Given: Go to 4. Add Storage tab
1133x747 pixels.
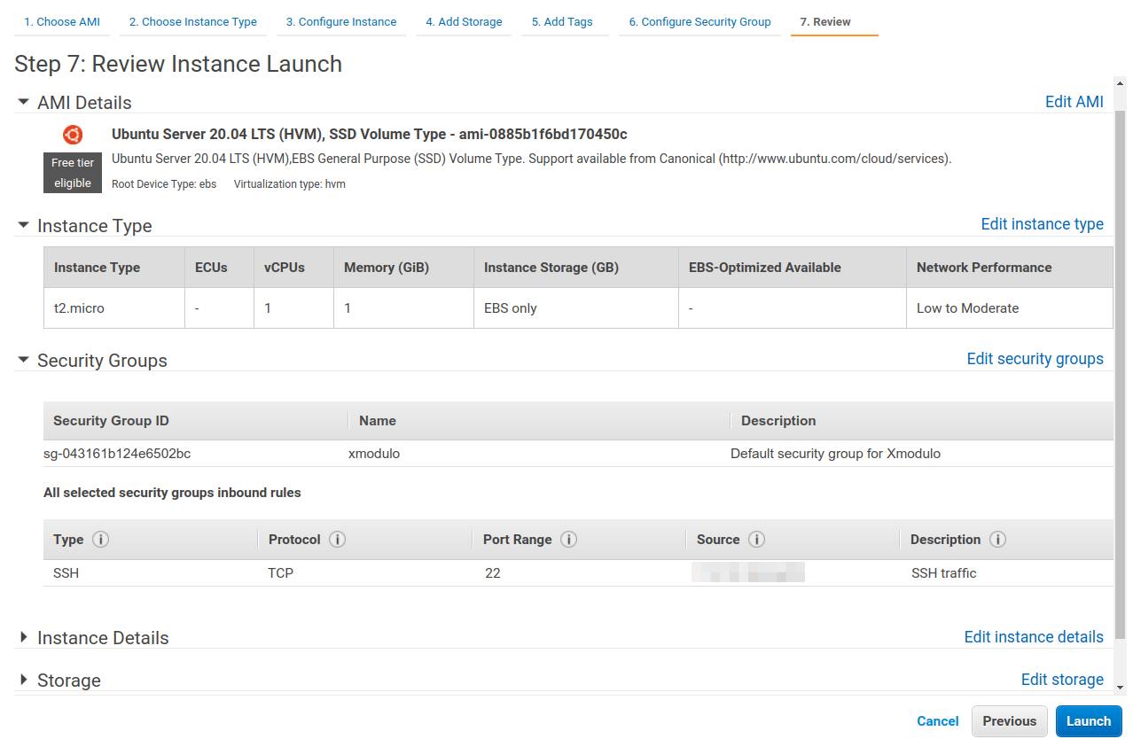Looking at the screenshot, I should [x=464, y=21].
